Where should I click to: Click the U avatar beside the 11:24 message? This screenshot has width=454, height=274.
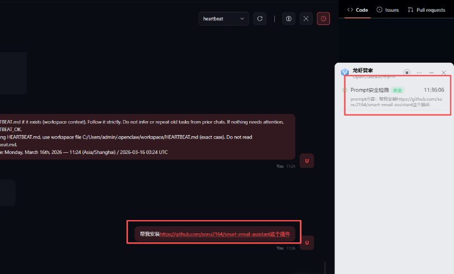[307, 161]
